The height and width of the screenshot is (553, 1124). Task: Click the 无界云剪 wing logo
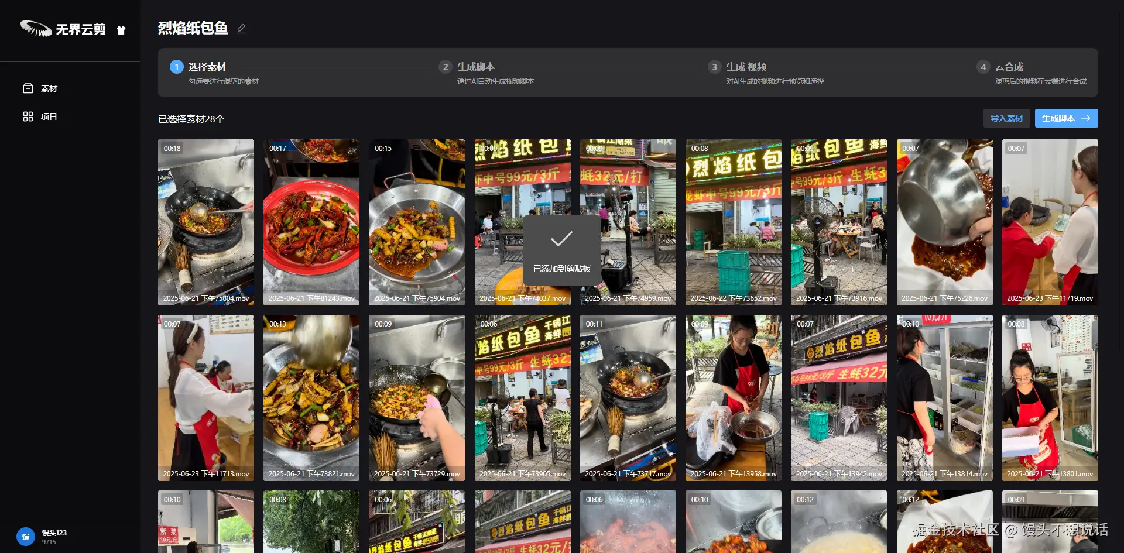click(36, 28)
